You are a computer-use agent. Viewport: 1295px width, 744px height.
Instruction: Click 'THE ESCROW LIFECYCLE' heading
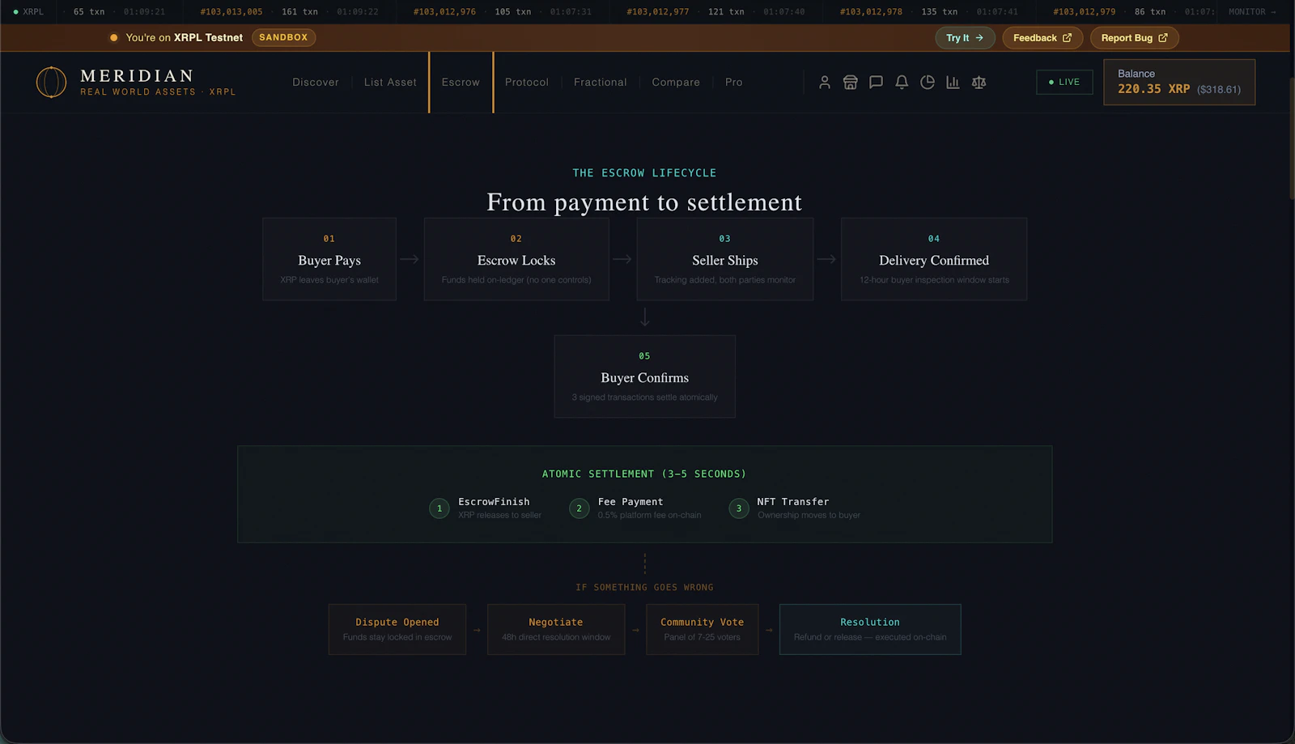[x=644, y=173]
